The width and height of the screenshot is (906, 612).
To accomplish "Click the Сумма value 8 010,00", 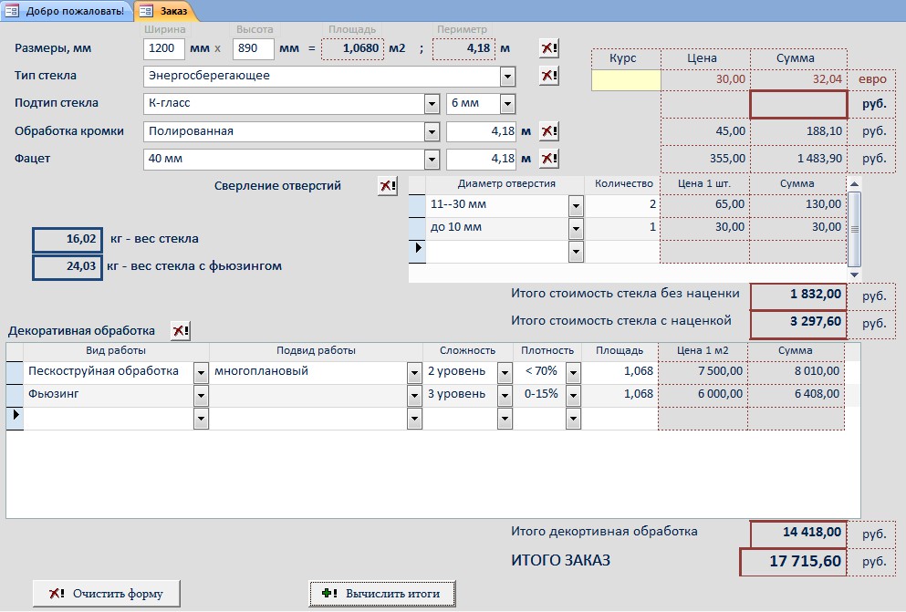I will tap(796, 371).
